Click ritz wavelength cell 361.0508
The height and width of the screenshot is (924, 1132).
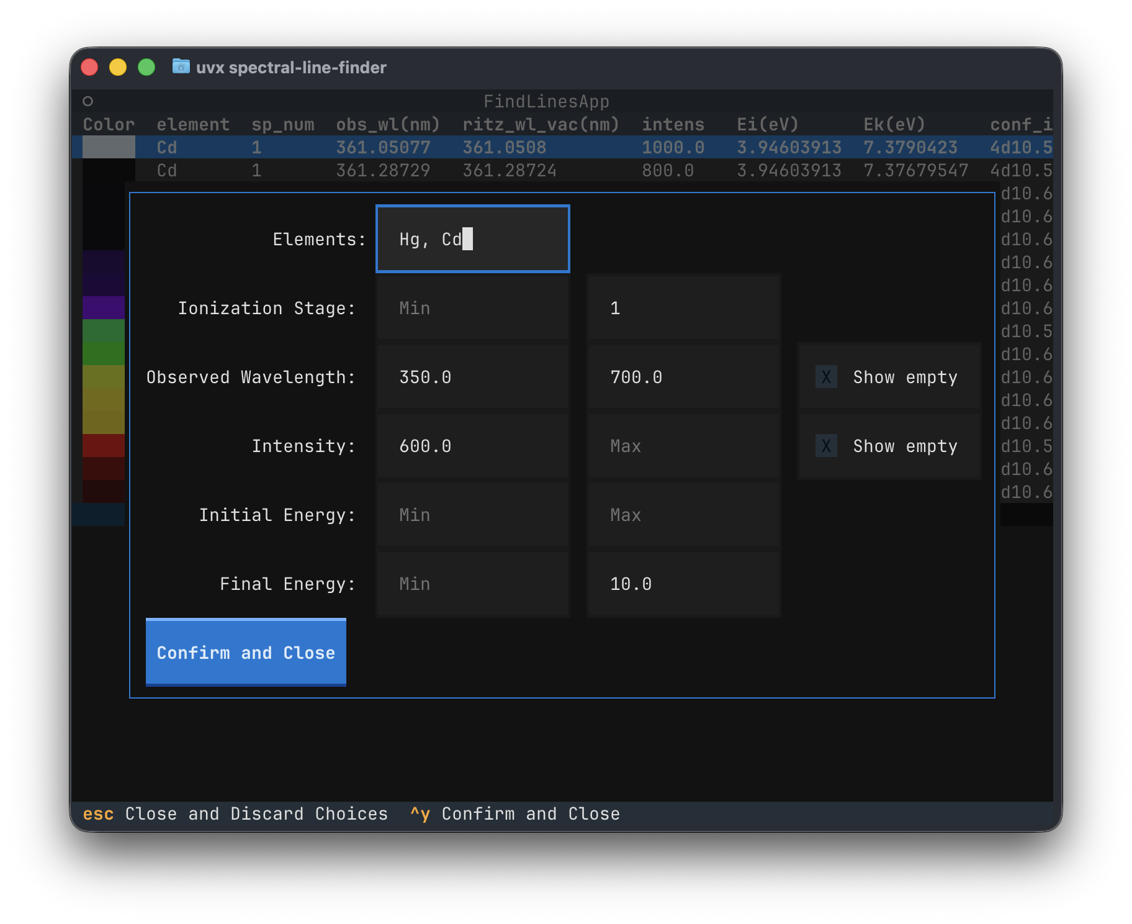(505, 147)
